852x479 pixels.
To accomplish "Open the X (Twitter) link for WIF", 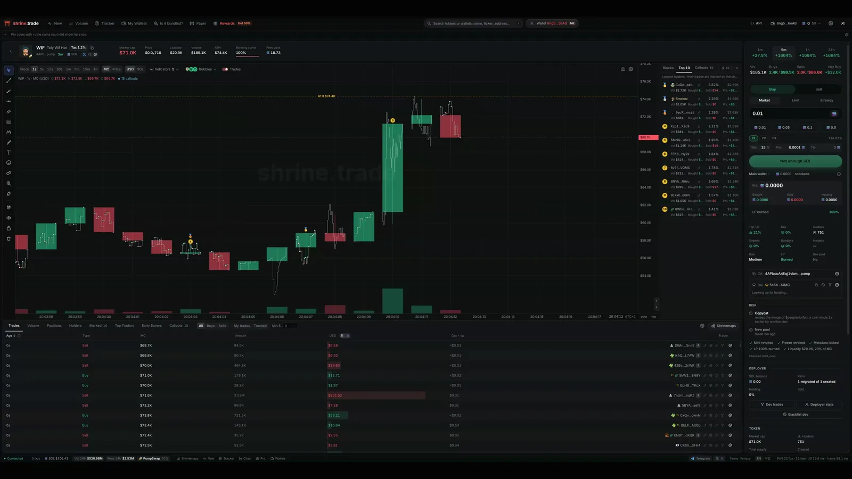I will coord(84,54).
